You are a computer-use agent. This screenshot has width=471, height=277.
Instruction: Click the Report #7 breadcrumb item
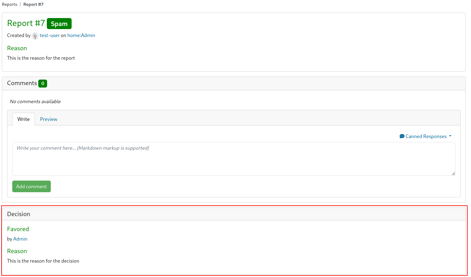coord(33,4)
